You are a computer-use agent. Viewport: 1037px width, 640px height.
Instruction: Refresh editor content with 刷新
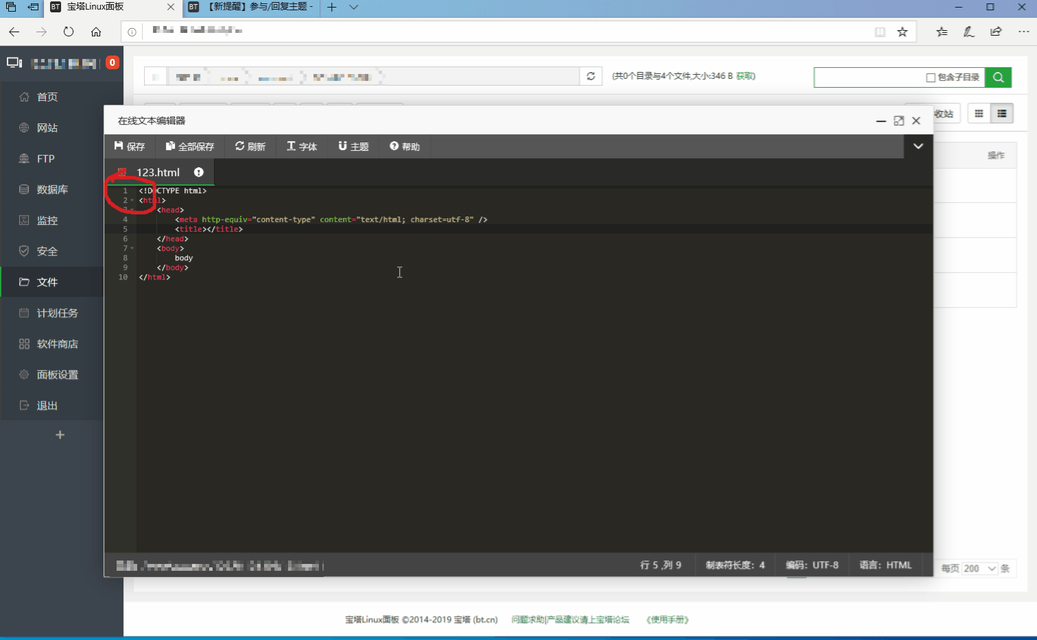(x=250, y=146)
